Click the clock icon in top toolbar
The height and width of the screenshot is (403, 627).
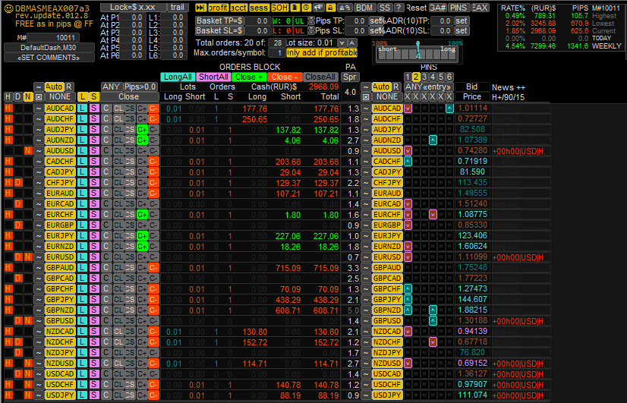tap(307, 8)
